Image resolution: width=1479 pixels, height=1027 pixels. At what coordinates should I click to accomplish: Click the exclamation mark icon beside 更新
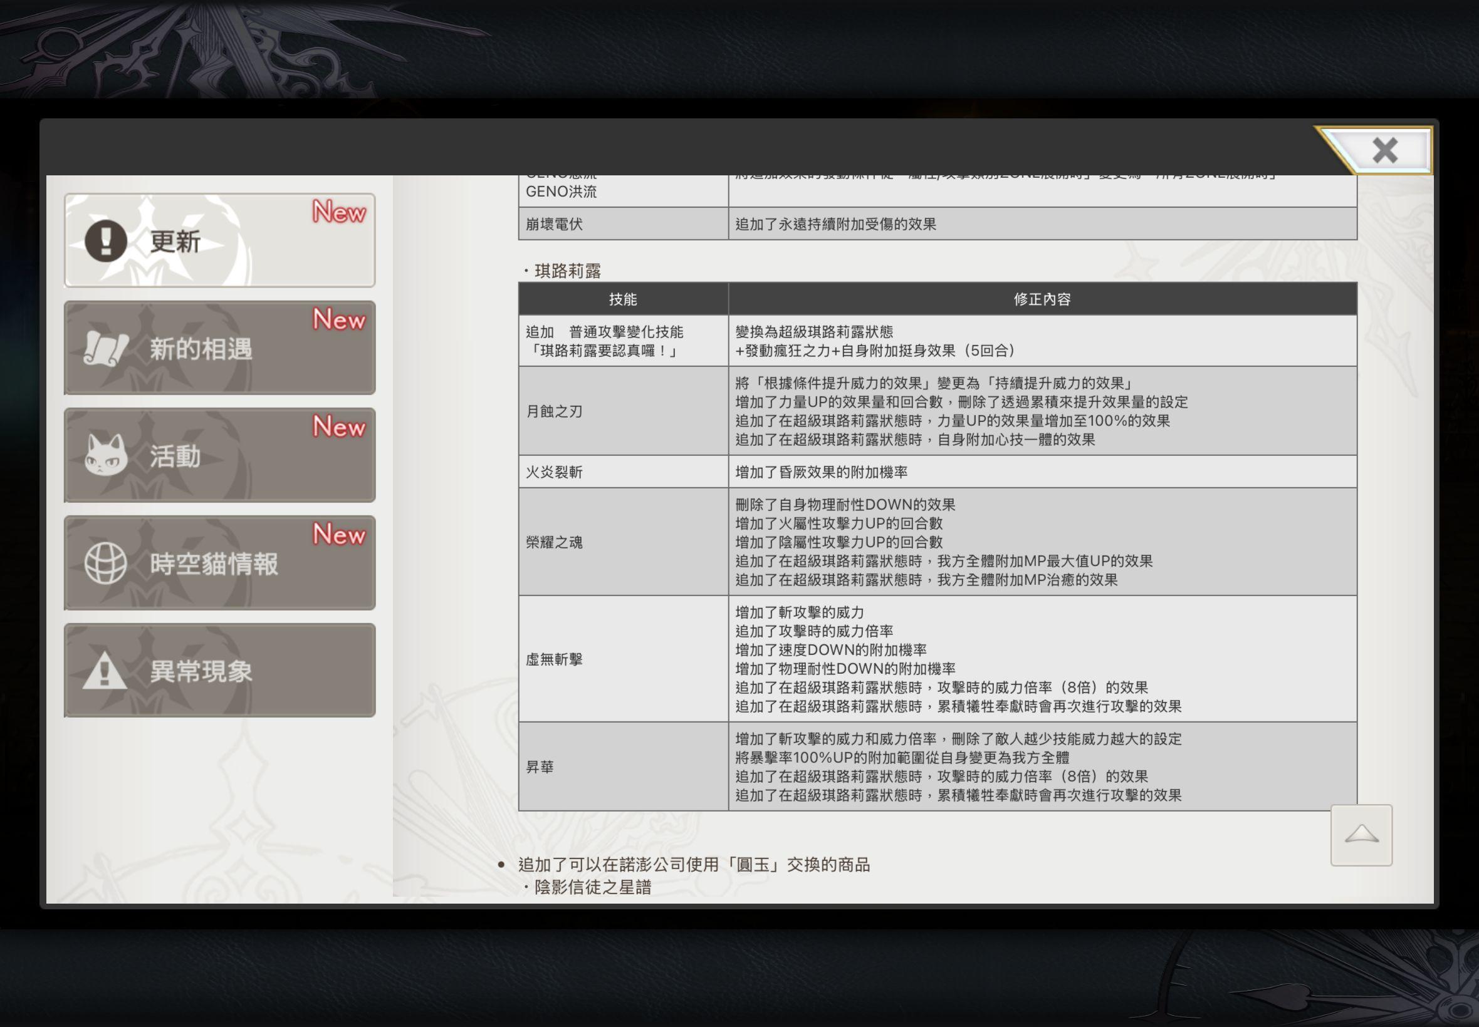click(105, 241)
